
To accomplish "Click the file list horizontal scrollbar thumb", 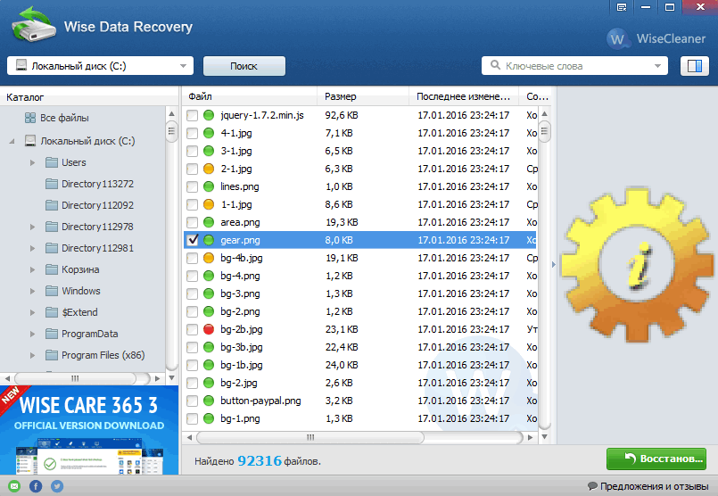I will pos(310,437).
